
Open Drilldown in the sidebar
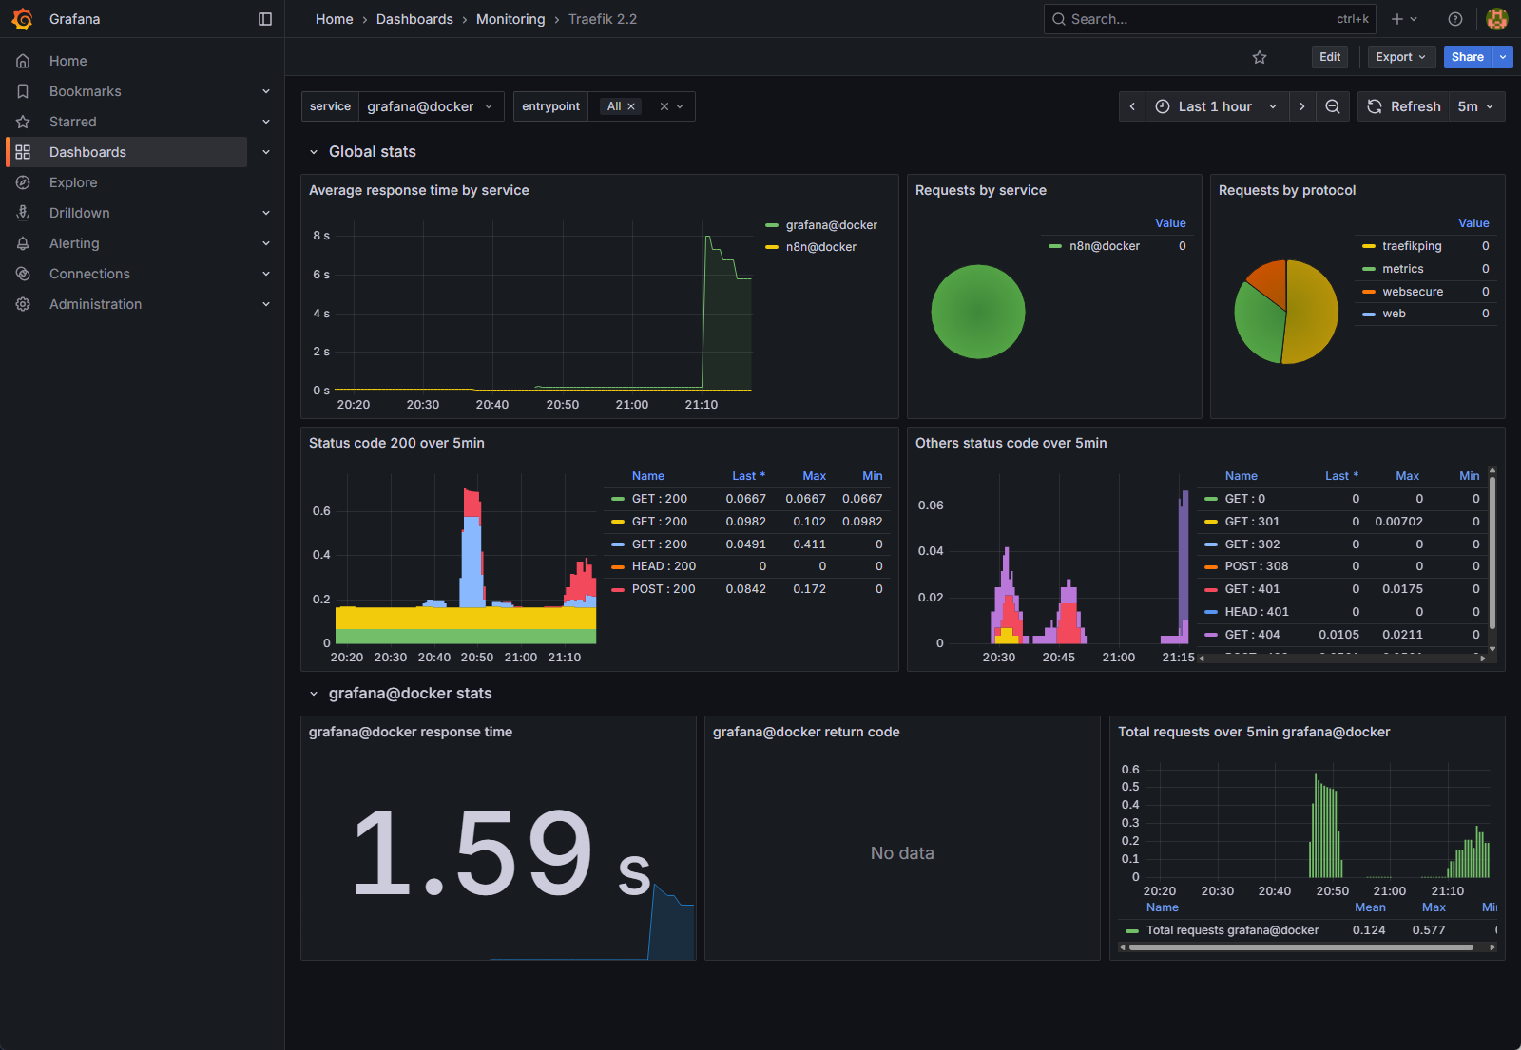pos(80,213)
